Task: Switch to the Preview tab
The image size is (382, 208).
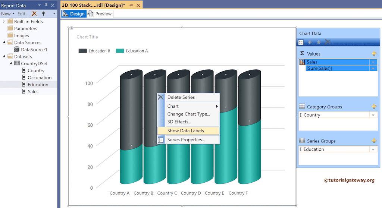Action: pos(100,14)
